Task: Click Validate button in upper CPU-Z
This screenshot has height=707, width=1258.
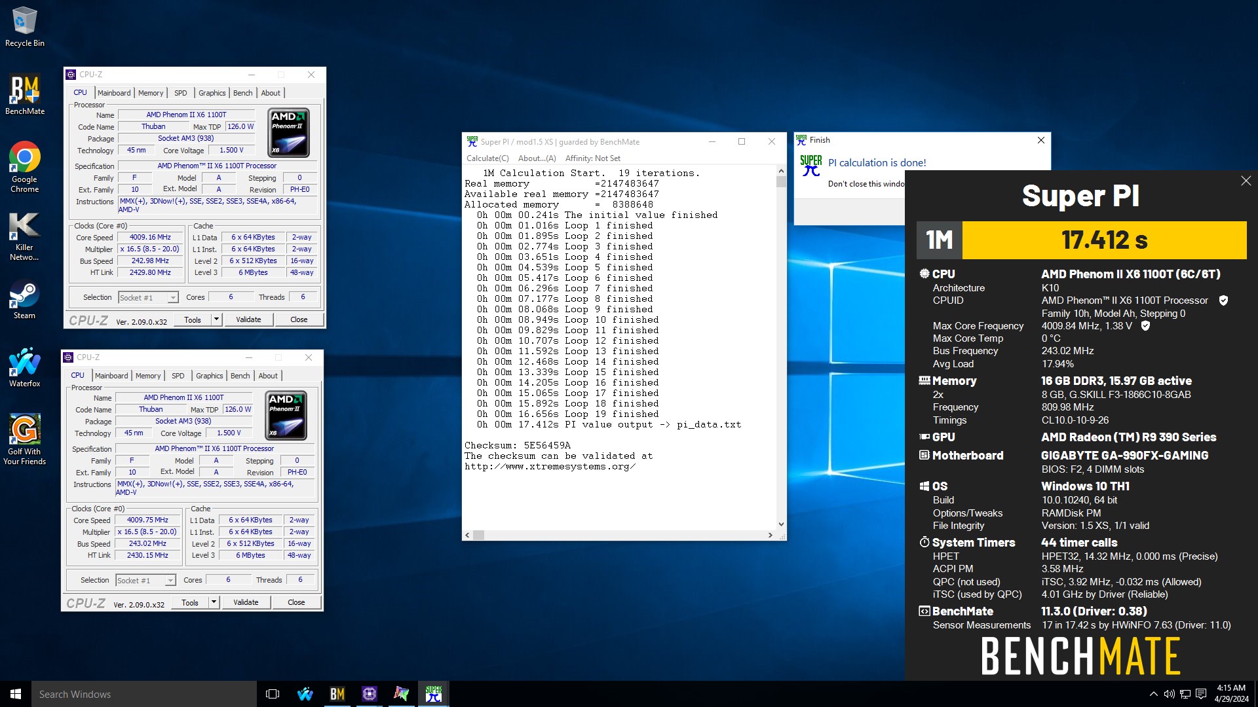Action: [x=248, y=319]
